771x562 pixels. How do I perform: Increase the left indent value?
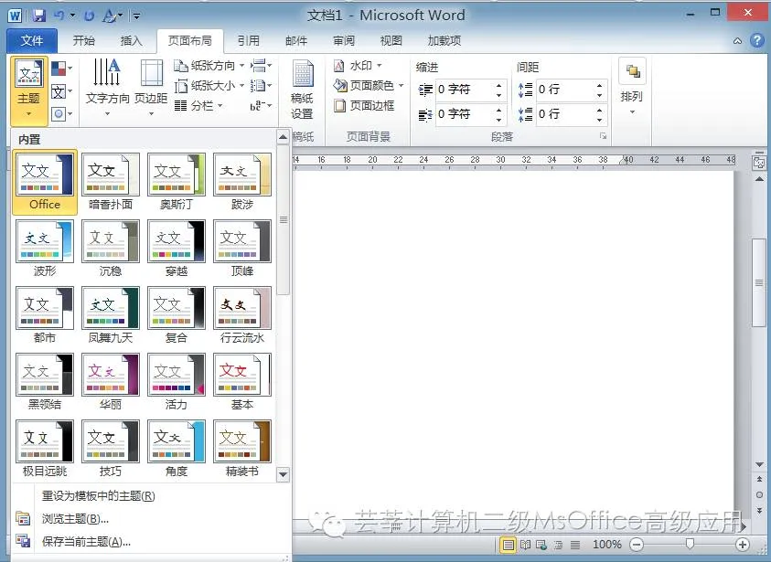[x=499, y=85]
